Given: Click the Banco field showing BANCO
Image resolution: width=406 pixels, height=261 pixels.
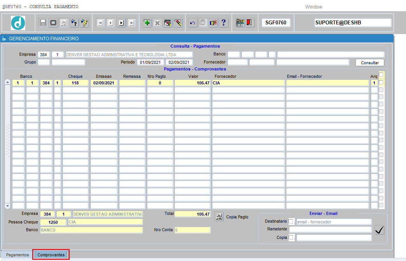Looking at the screenshot, I should (x=91, y=230).
